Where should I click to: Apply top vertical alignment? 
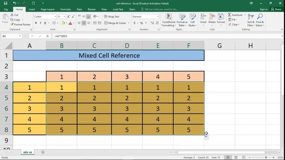[x=79, y=16]
